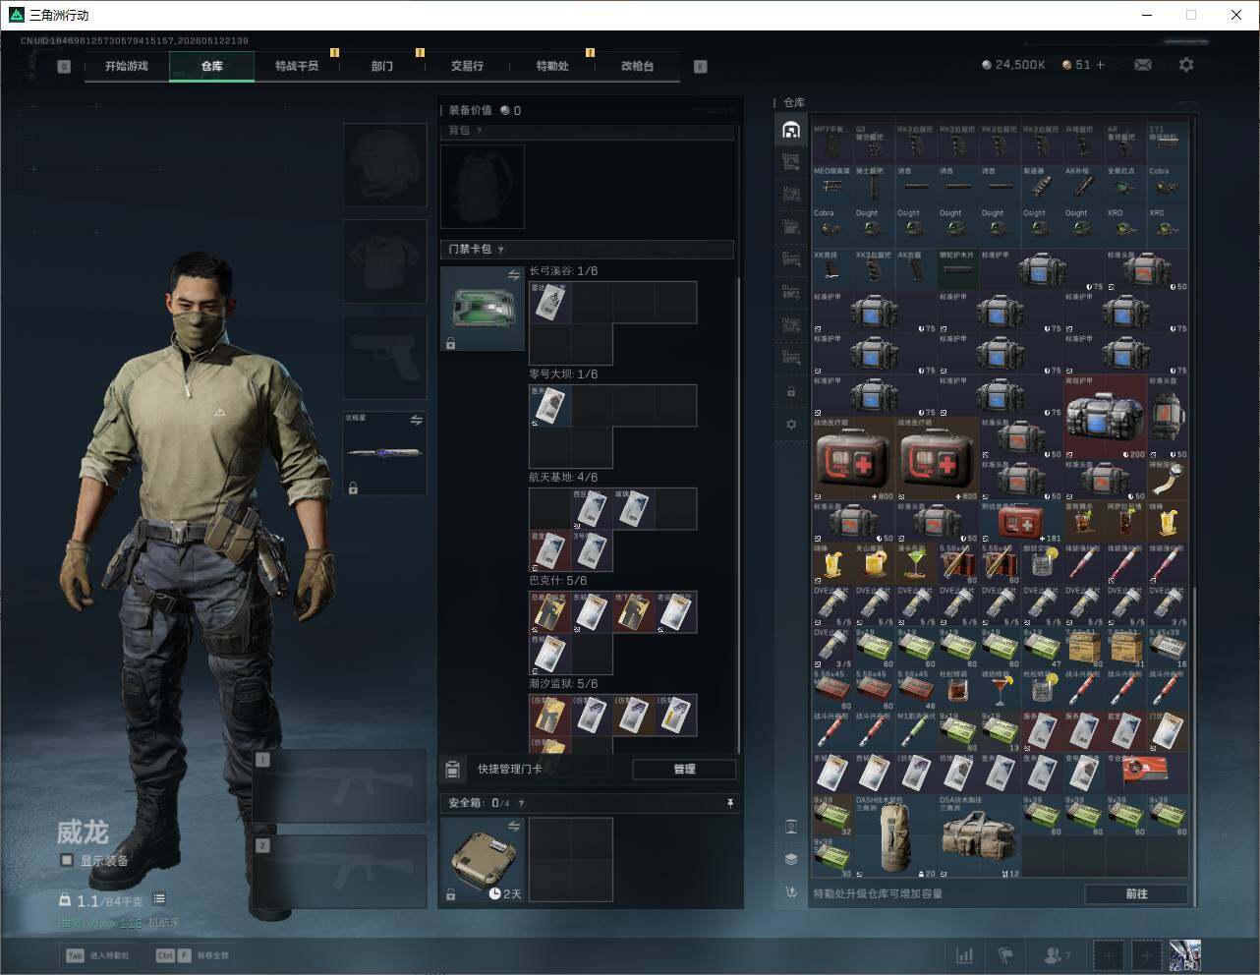Screen dimensions: 1260x975
Task: Switch to the 仓库 tab
Action: click(211, 66)
